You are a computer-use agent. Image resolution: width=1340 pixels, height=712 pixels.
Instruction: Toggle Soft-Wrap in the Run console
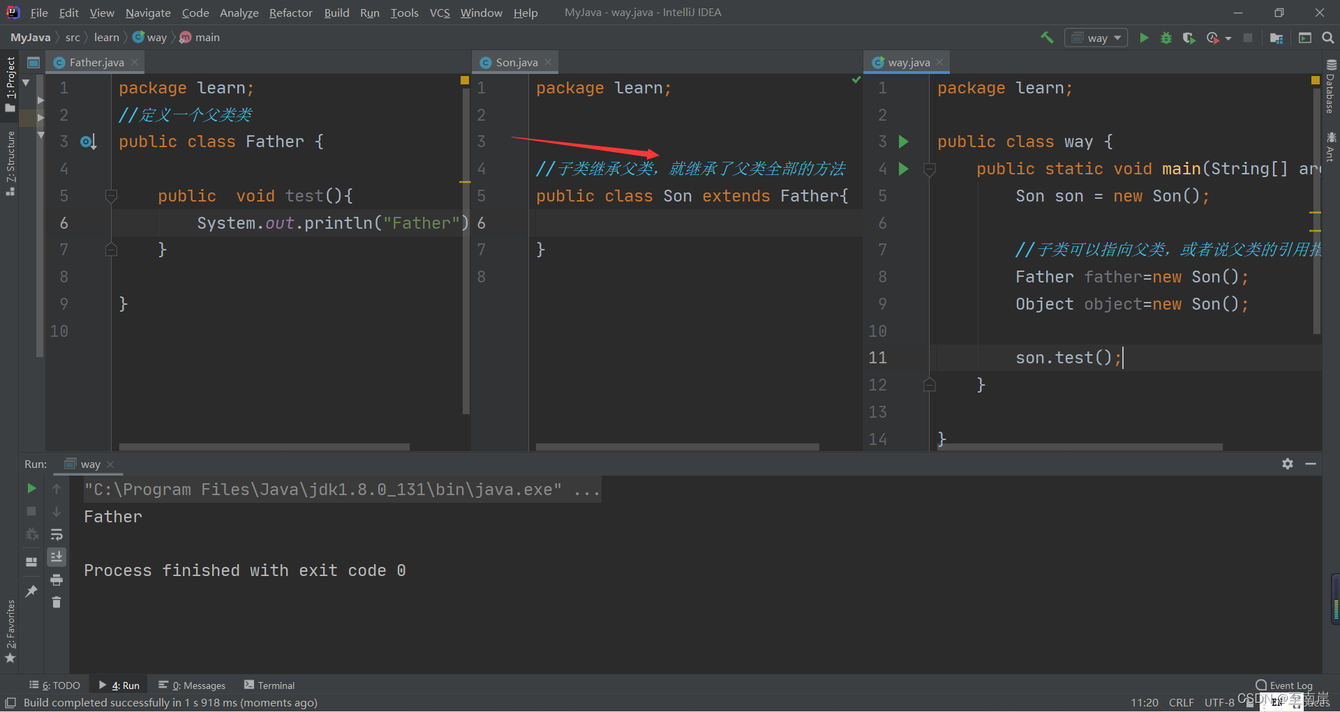(x=57, y=534)
